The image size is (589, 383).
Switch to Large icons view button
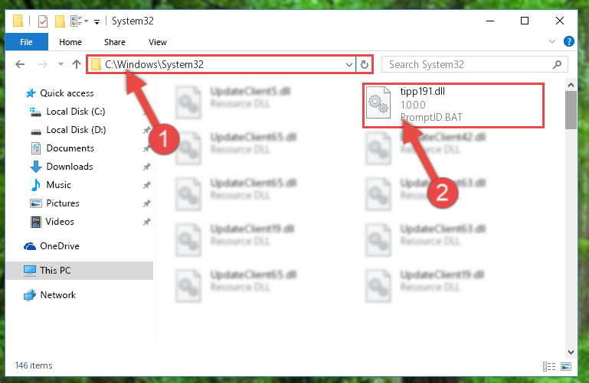[566, 366]
